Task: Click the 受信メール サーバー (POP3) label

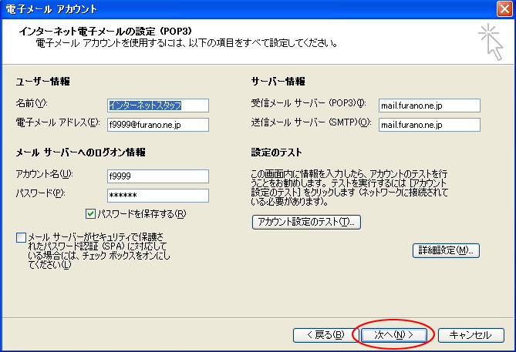Action: pyautogui.click(x=309, y=103)
